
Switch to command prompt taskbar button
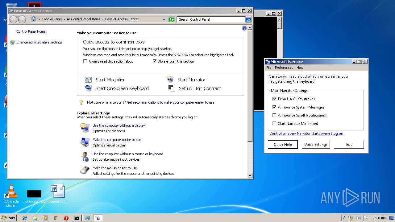click(x=77, y=218)
